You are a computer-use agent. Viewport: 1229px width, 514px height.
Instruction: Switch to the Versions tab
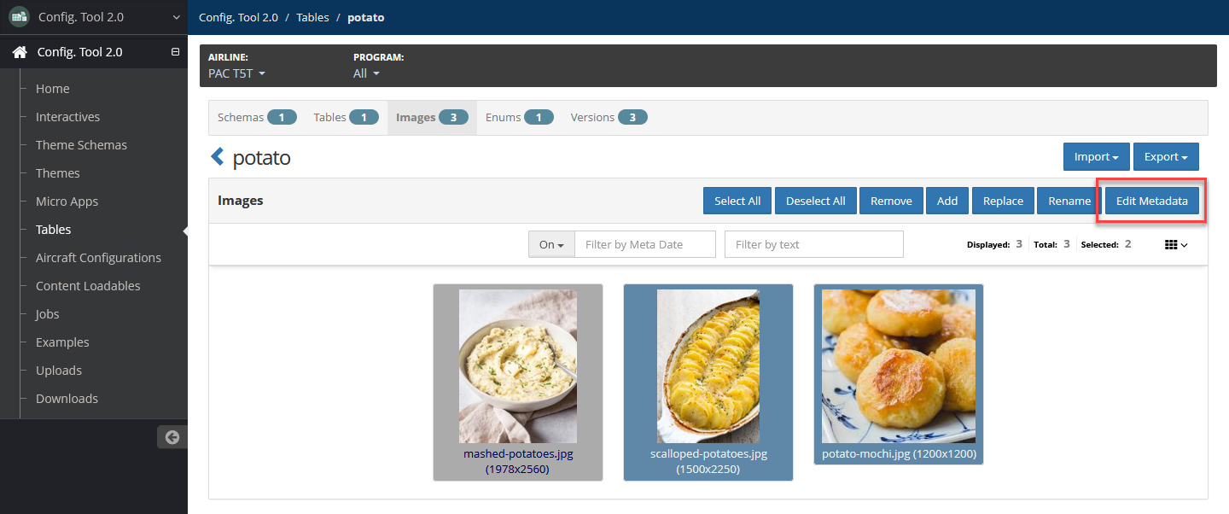coord(609,118)
